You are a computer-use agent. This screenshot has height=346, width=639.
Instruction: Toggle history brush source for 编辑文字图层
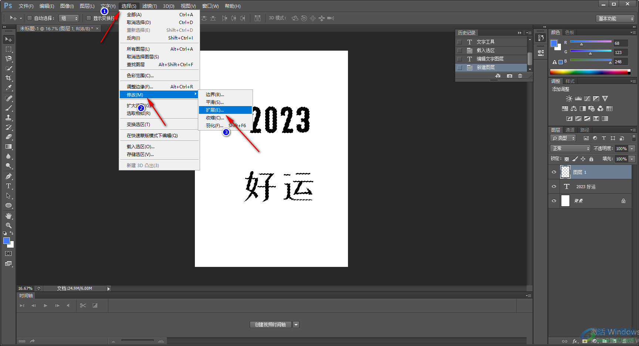(x=460, y=59)
